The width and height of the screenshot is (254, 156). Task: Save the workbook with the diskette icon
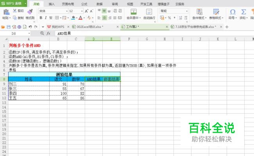coord(9,27)
